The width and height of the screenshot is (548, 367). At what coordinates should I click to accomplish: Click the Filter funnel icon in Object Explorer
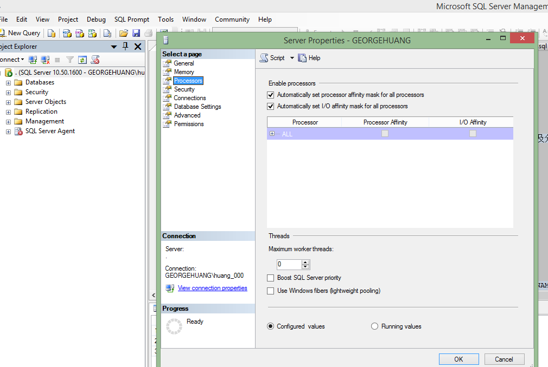coord(70,60)
